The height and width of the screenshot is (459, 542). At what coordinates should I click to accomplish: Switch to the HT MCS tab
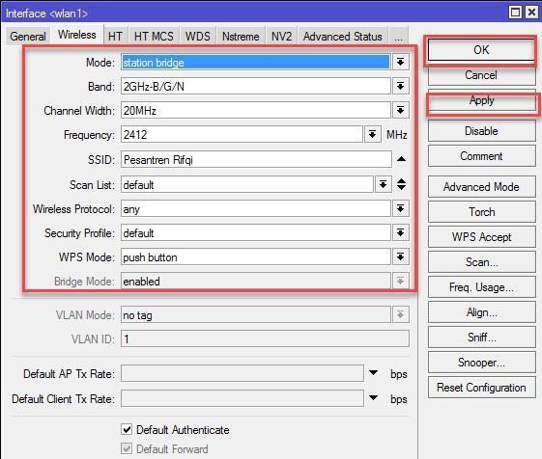pos(154,37)
